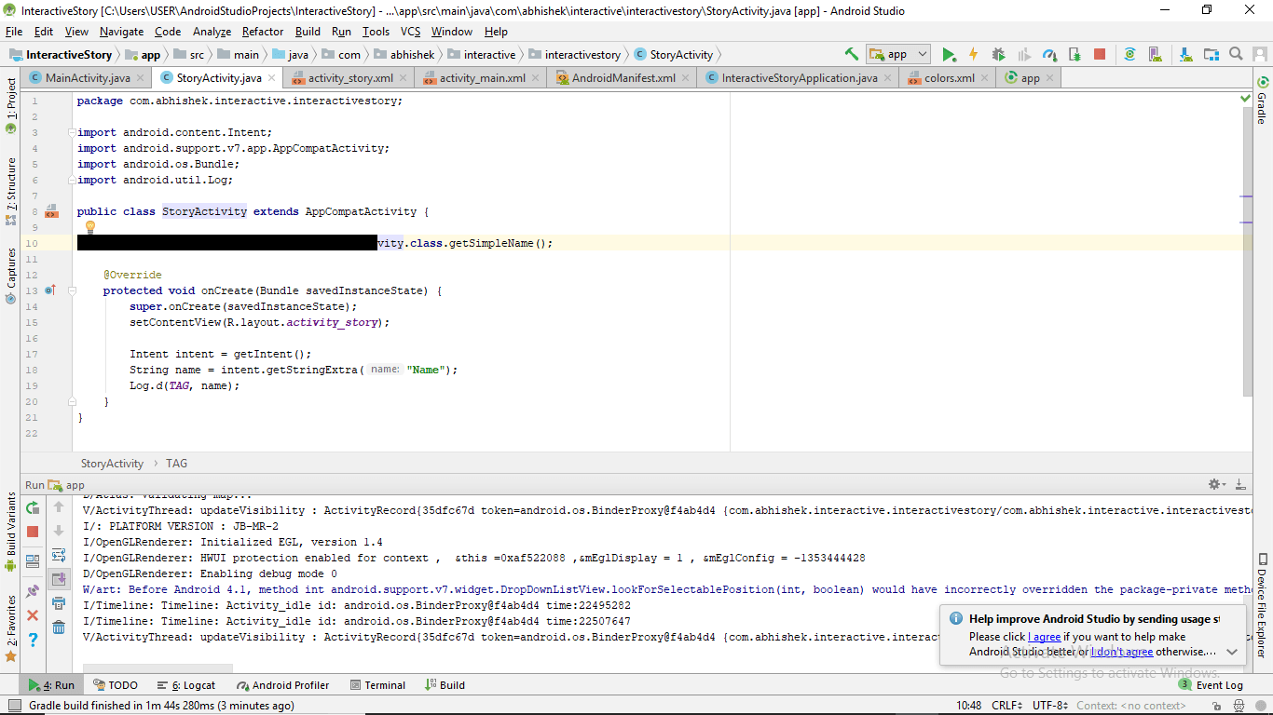
Task: Switch to AndroidManifest.xml tab
Action: tap(623, 78)
